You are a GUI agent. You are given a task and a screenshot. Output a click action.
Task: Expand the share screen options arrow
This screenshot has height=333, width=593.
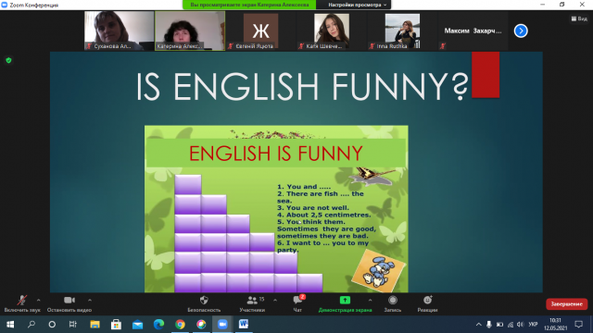pyautogui.click(x=370, y=300)
